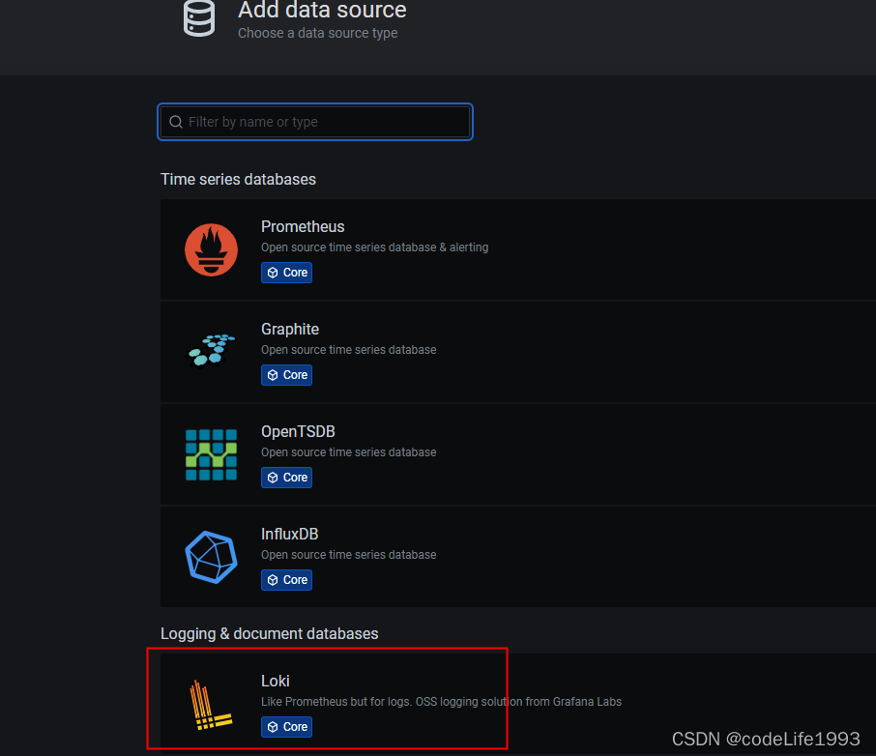Click Graphite's 'Open source time series database' description
The image size is (876, 756).
point(349,350)
